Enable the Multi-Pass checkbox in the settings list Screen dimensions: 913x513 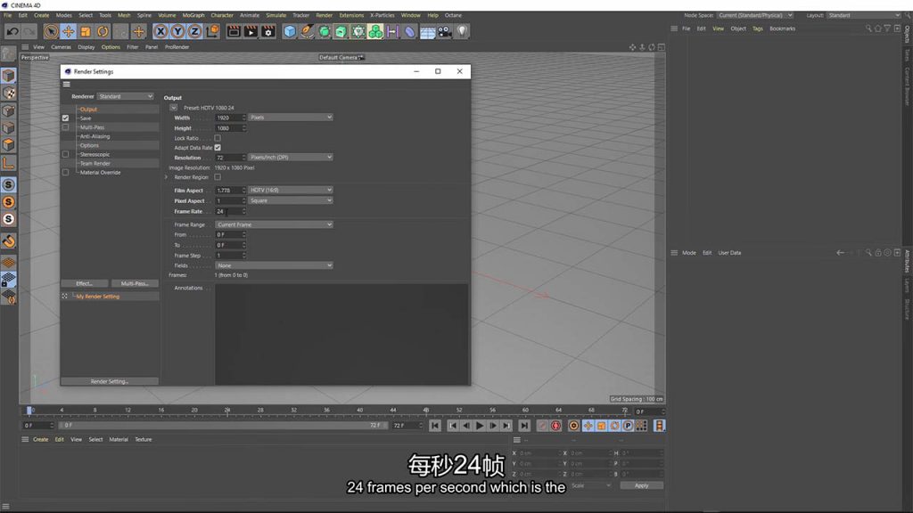tap(65, 127)
